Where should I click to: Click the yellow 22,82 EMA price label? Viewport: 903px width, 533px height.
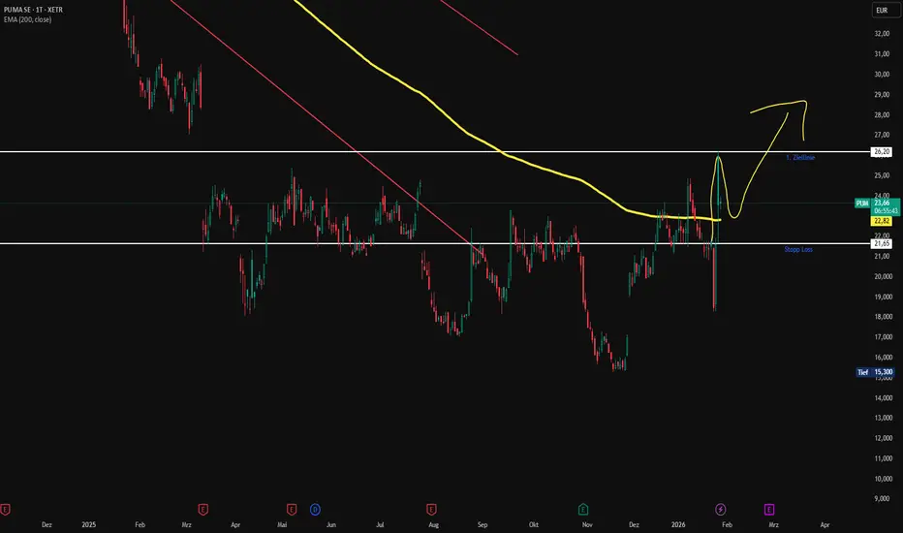(x=882, y=221)
